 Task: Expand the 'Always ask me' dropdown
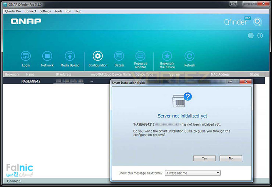[192, 173]
